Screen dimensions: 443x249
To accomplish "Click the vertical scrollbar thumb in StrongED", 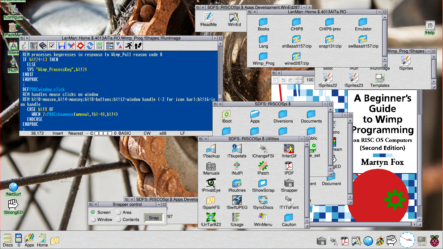I will (x=220, y=97).
